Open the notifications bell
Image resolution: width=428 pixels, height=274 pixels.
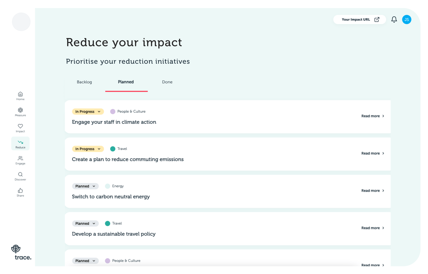[x=394, y=20]
